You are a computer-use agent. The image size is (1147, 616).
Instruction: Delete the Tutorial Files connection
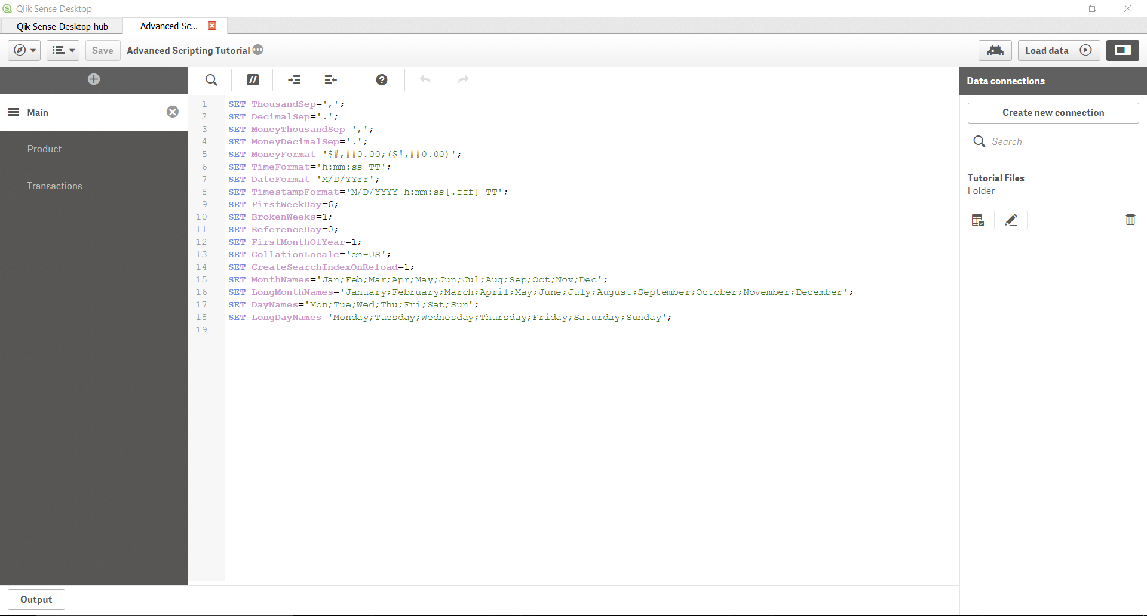pos(1130,220)
